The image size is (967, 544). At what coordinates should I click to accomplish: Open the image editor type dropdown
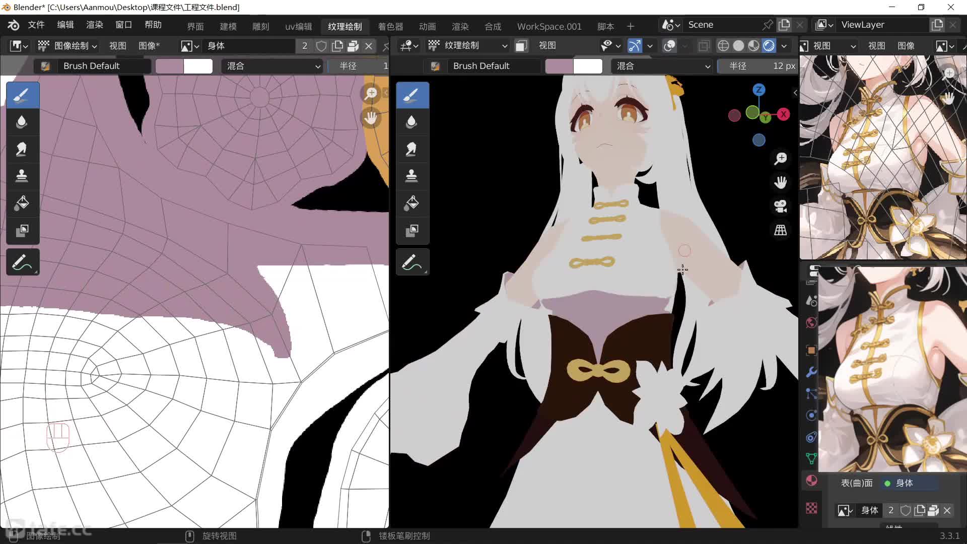click(x=19, y=46)
